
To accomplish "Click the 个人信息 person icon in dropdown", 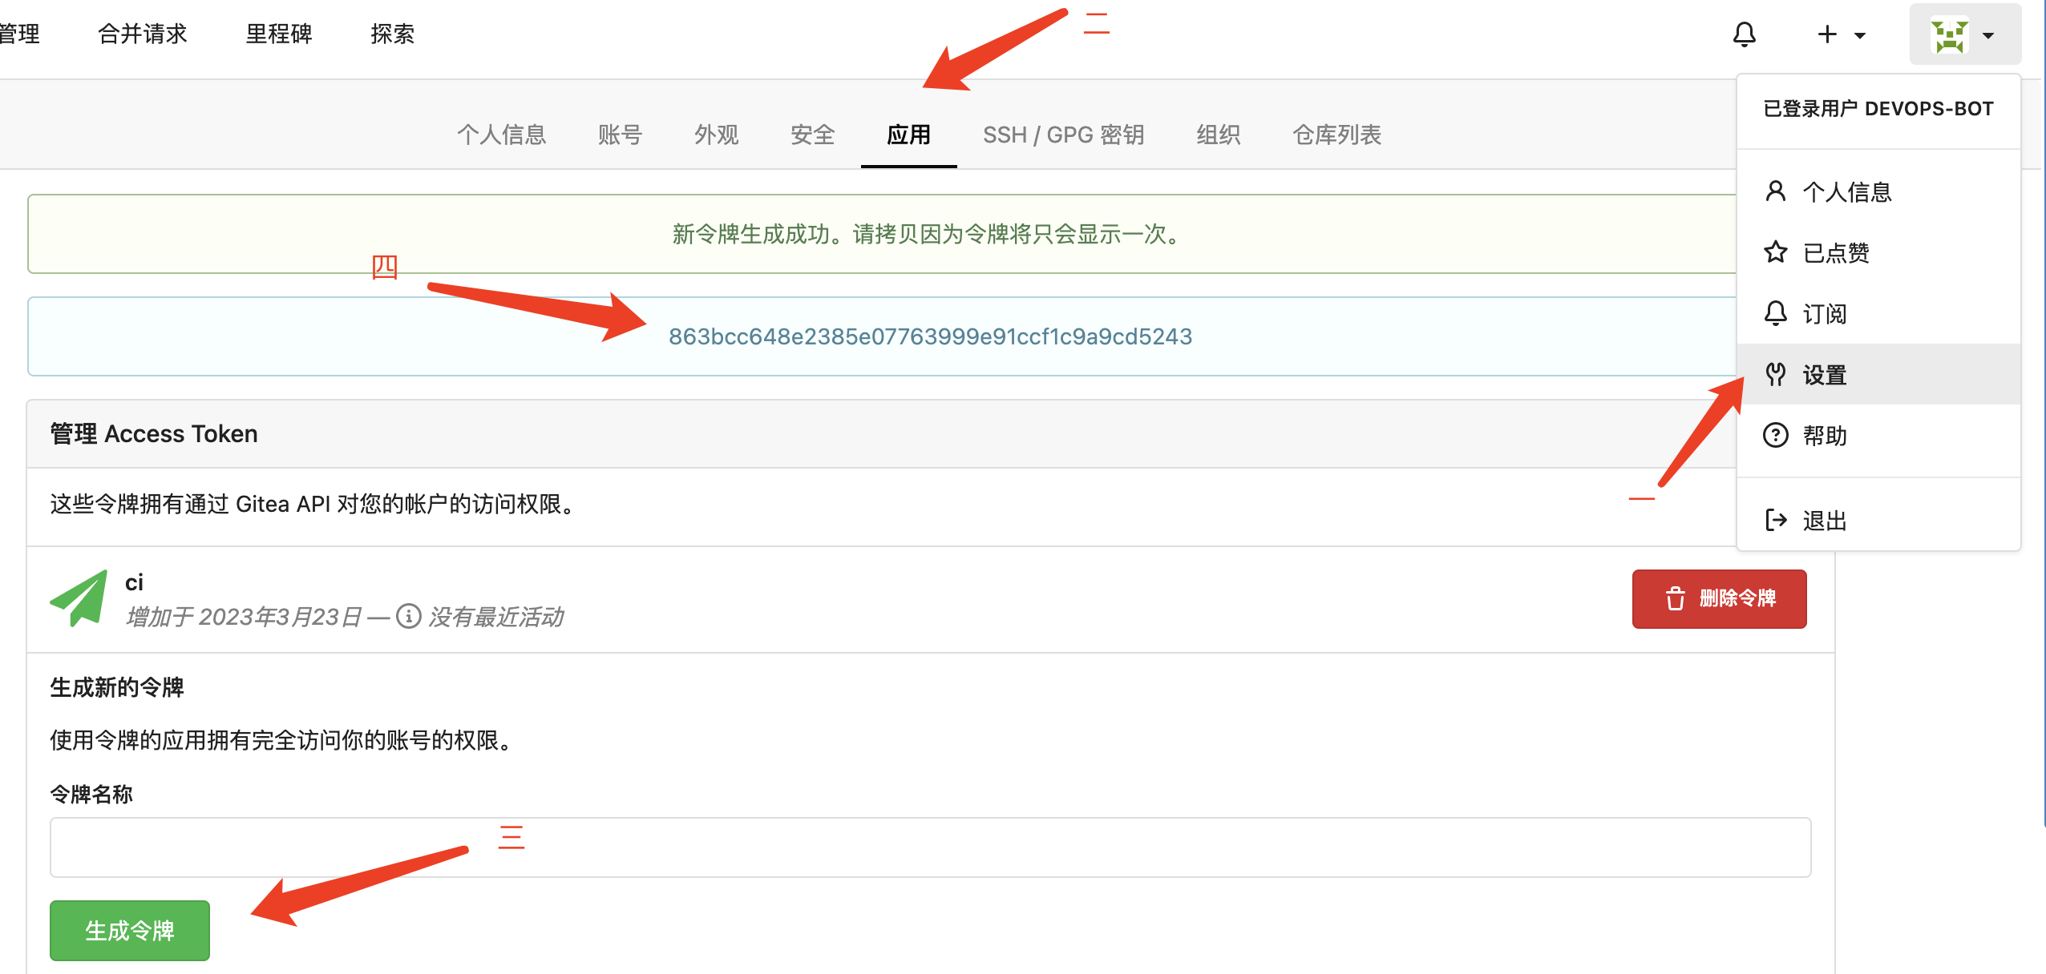I will point(1775,191).
